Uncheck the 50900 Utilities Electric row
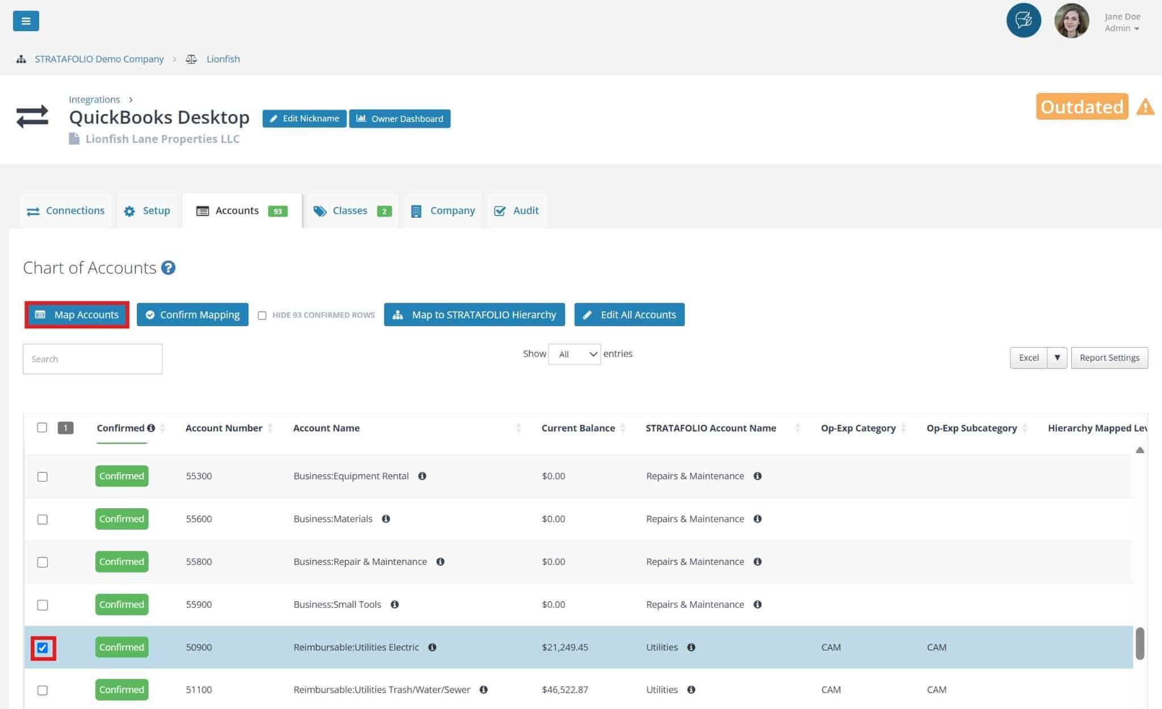Viewport: 1162px width, 709px height. coord(43,648)
